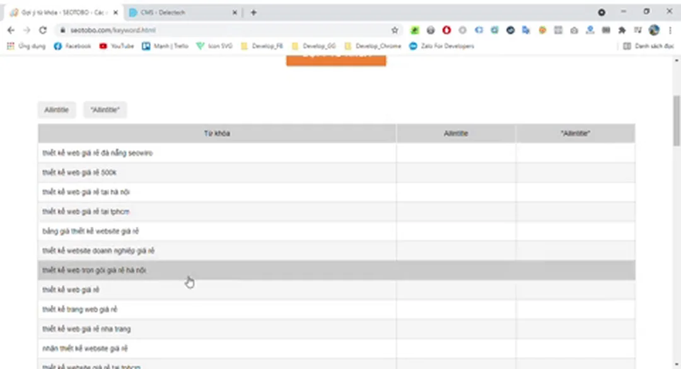Click the Allintitle column header
Viewport: 681px width, 369px height.
point(456,134)
